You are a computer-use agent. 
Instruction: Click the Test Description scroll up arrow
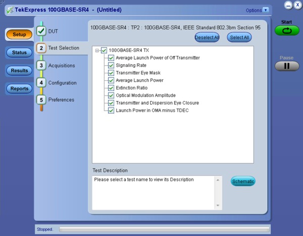tap(218, 180)
